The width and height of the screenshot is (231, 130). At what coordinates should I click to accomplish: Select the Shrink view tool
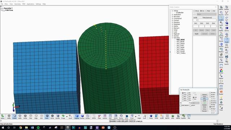pyautogui.click(x=52, y=116)
